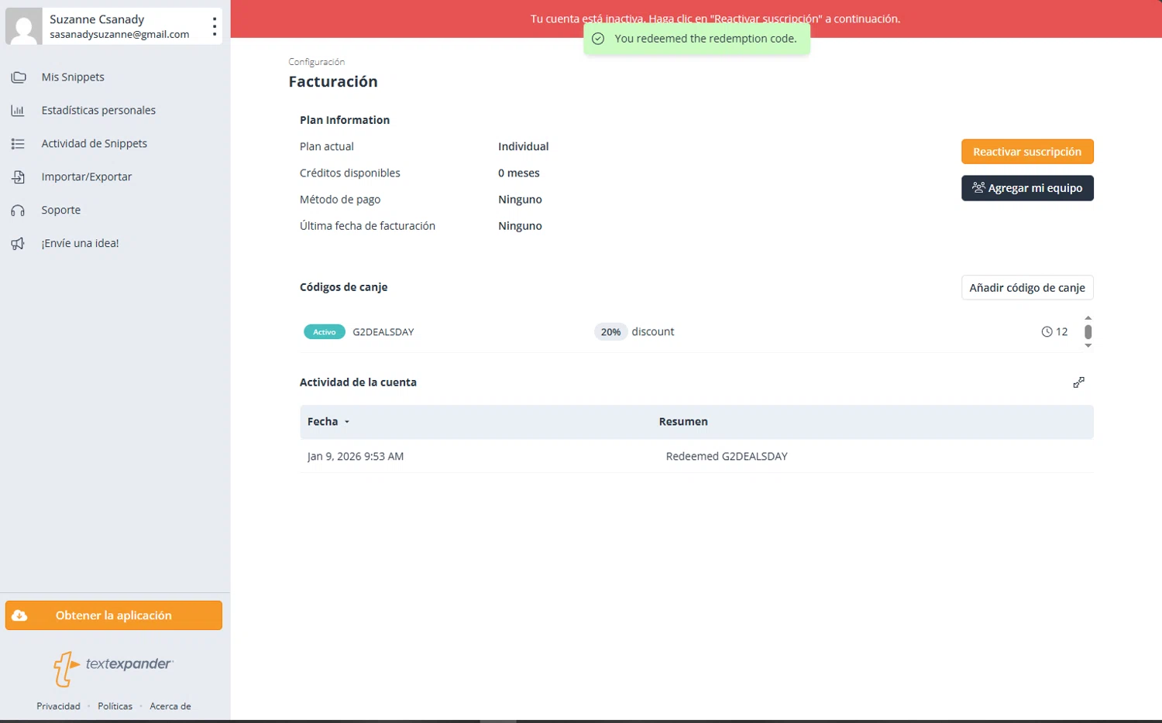
Task: Open Mis Snippets in the sidebar
Action: coord(73,77)
